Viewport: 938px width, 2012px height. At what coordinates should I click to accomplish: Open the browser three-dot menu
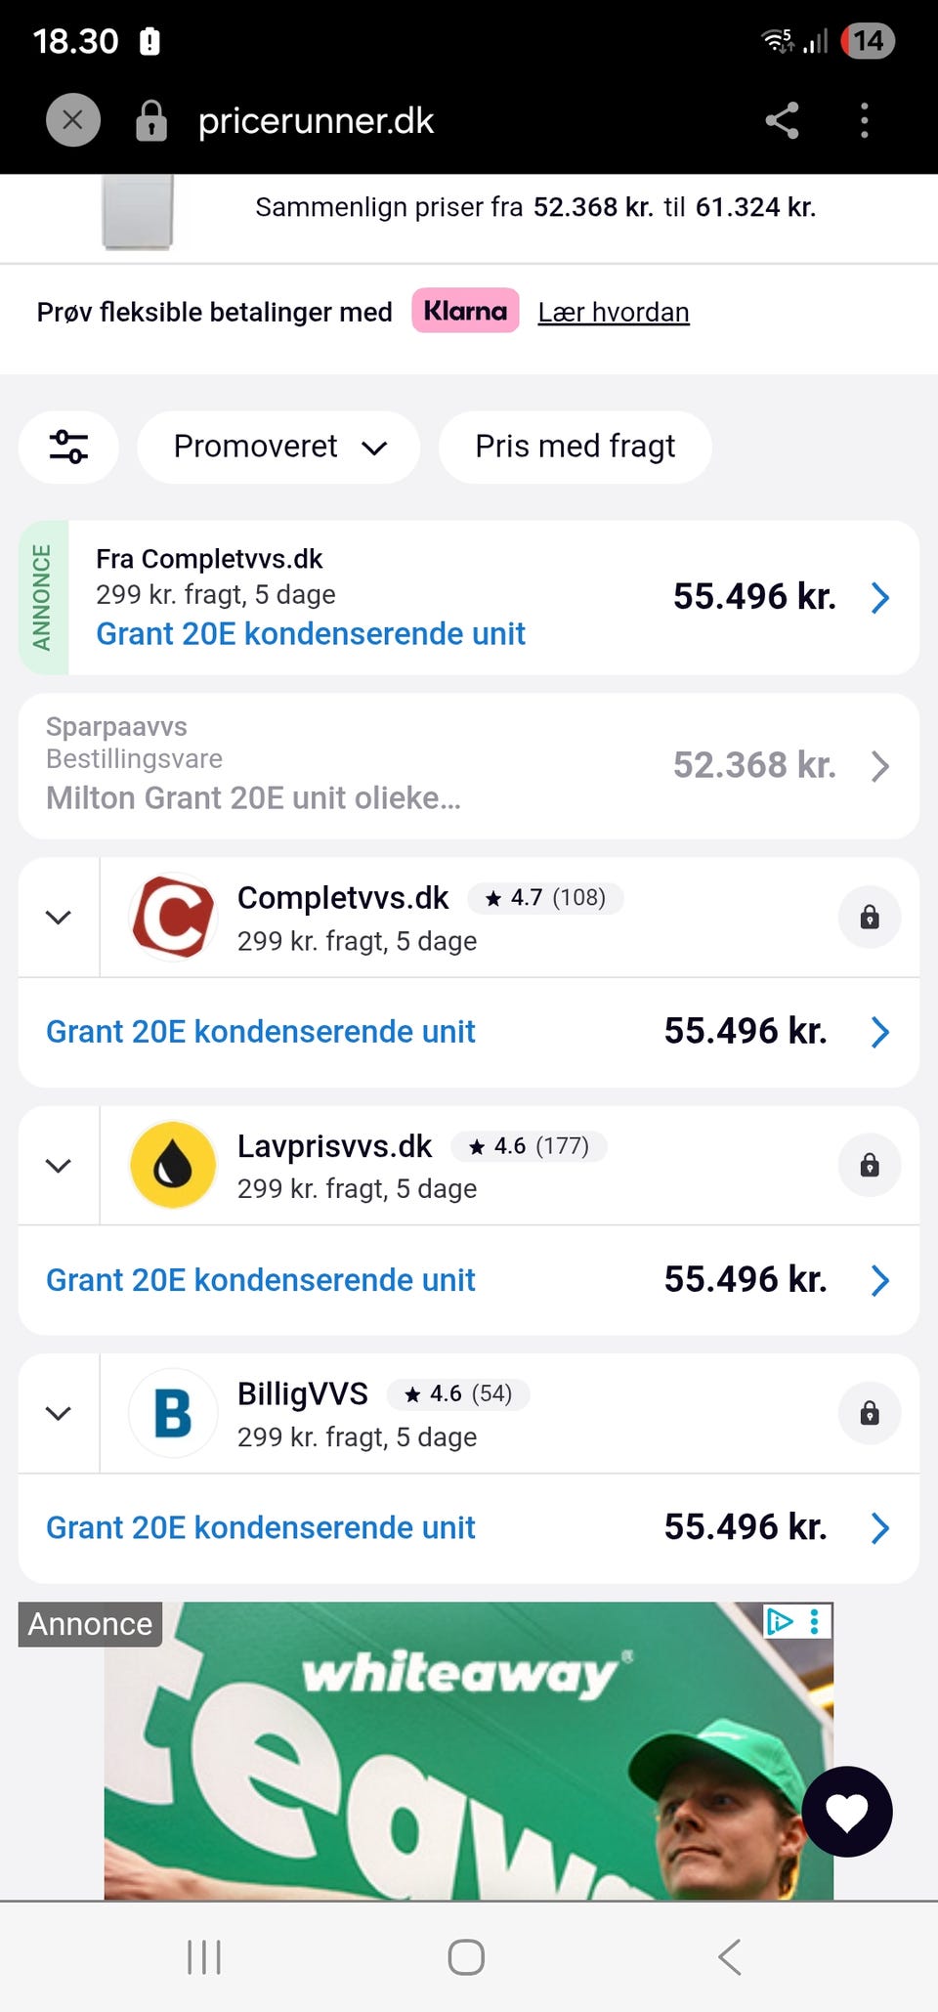(x=864, y=121)
